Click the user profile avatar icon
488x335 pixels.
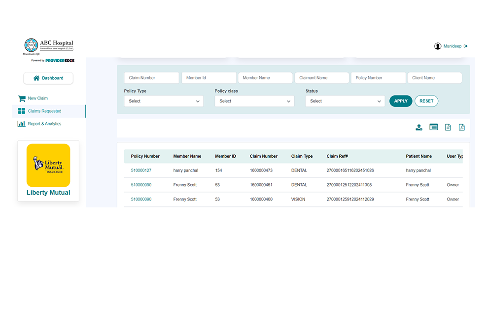(438, 46)
